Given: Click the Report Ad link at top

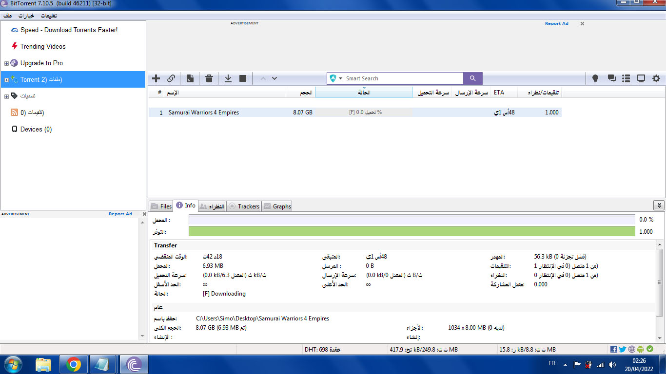Looking at the screenshot, I should [556, 23].
